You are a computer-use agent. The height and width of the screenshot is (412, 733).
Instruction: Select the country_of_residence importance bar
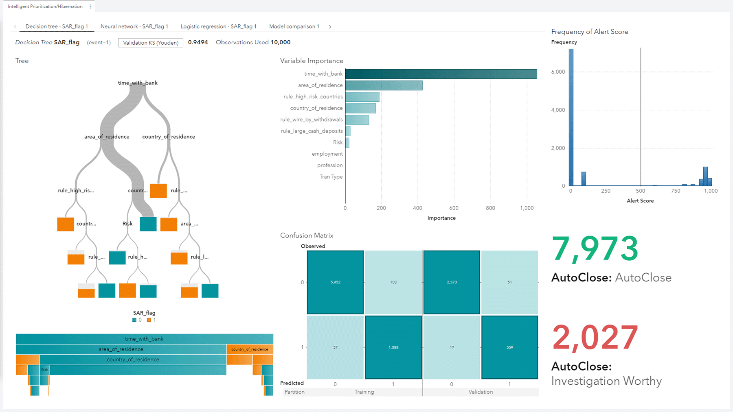point(360,108)
